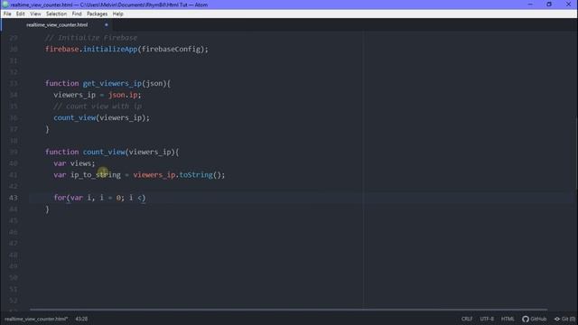Change the UTF-8 file encoding
The height and width of the screenshot is (325, 578).
tap(487, 319)
